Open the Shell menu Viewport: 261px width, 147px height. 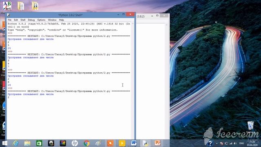[23, 20]
